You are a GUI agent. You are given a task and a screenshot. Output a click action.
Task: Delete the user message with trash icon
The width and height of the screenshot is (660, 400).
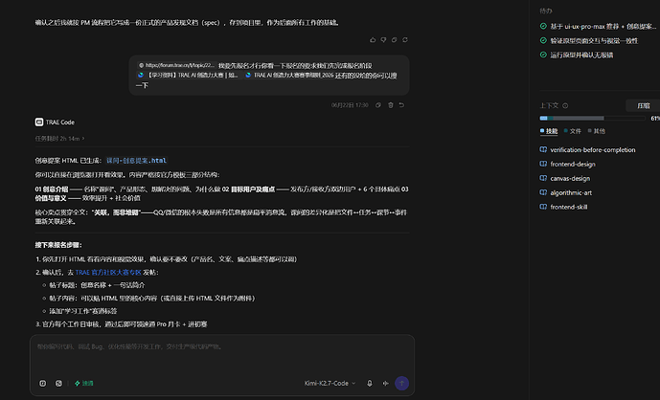(391, 105)
